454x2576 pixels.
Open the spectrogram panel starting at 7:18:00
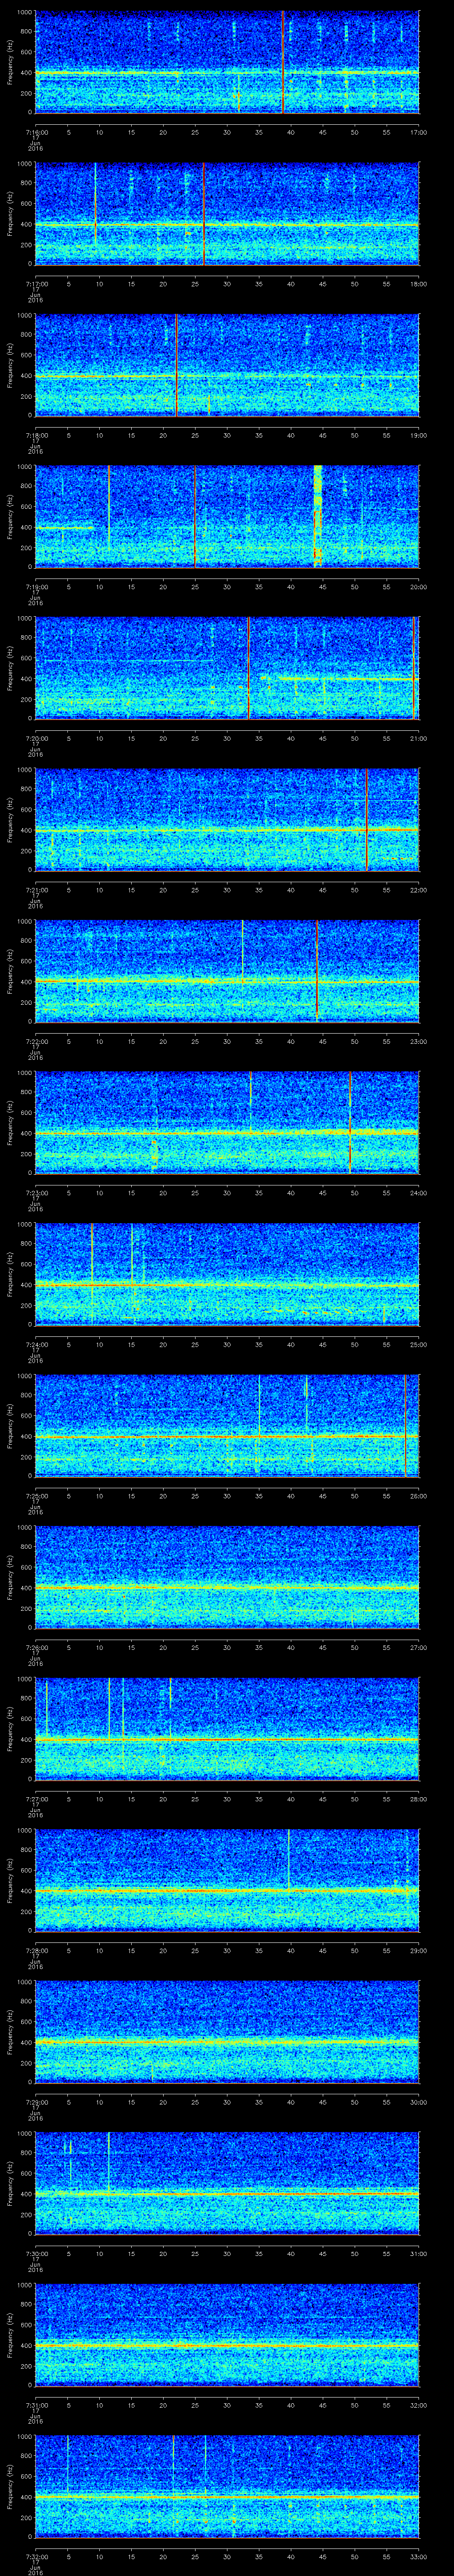pos(227,365)
